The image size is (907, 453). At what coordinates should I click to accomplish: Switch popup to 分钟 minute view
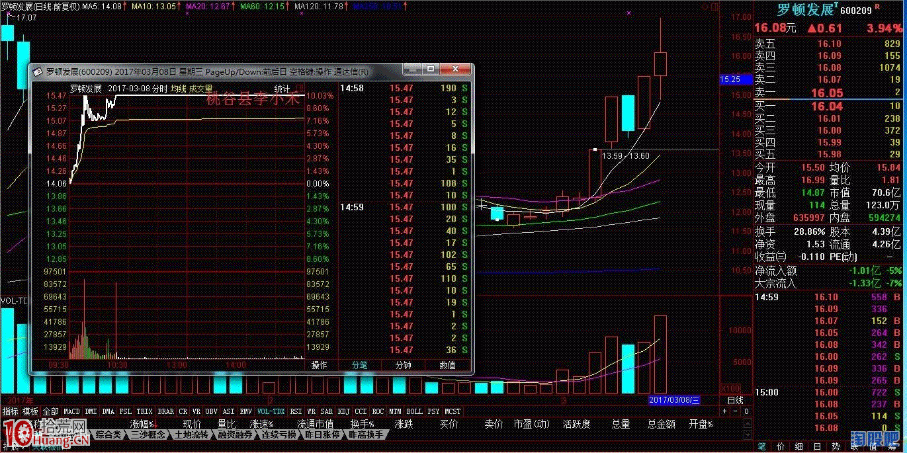[x=404, y=365]
